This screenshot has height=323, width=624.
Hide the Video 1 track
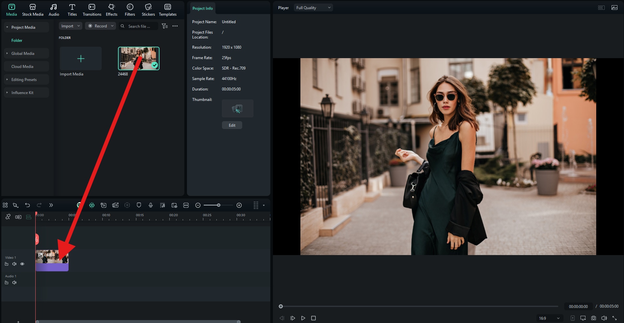tap(22, 264)
